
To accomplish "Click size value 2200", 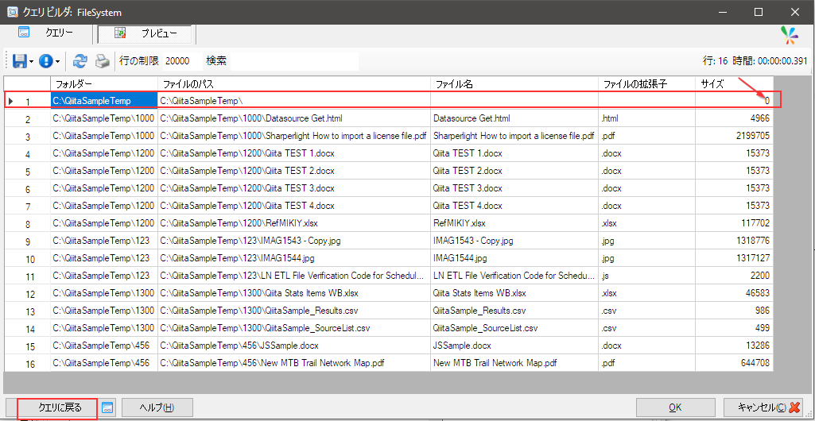I will pyautogui.click(x=760, y=276).
